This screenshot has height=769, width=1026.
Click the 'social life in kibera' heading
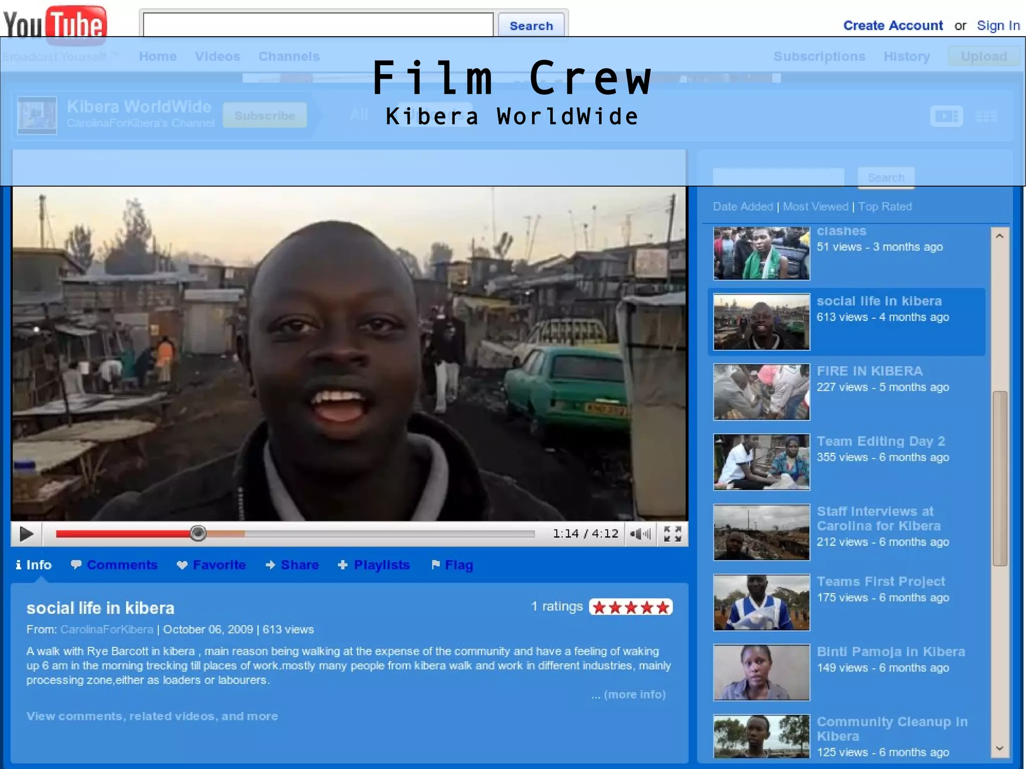[x=100, y=608]
